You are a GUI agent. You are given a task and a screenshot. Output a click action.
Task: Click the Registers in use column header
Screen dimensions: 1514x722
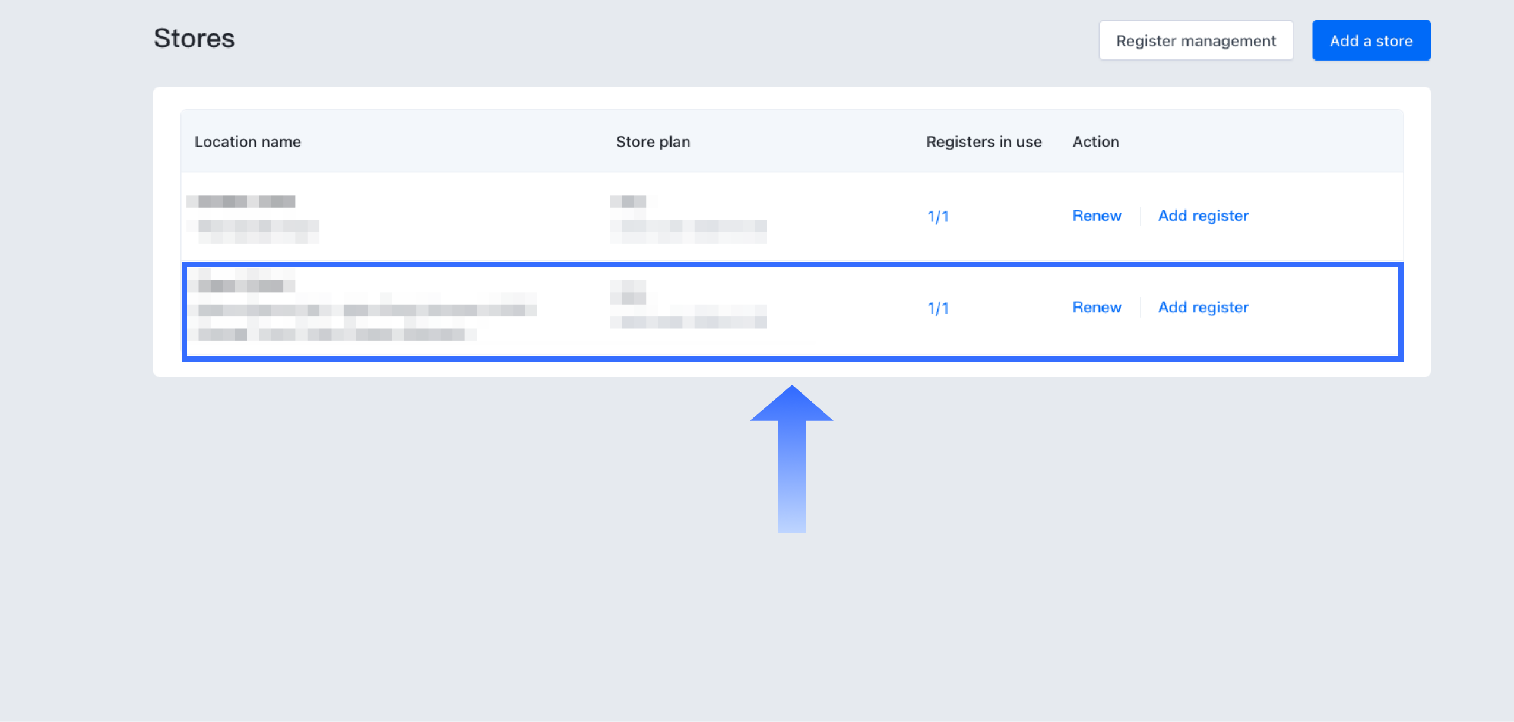[x=983, y=142]
